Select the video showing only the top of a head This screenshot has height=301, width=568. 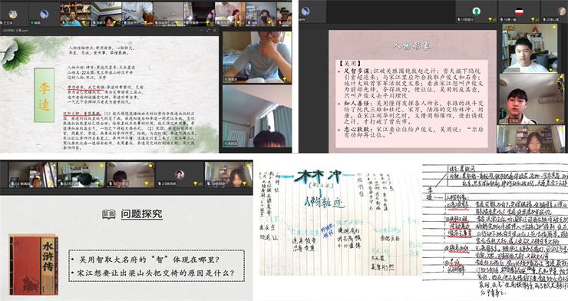[x=257, y=116]
